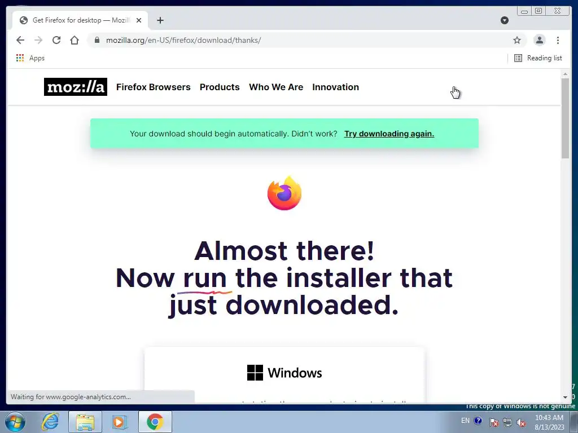Image resolution: width=578 pixels, height=433 pixels.
Task: Close the Get Firefox for desktop tab
Action: click(139, 20)
